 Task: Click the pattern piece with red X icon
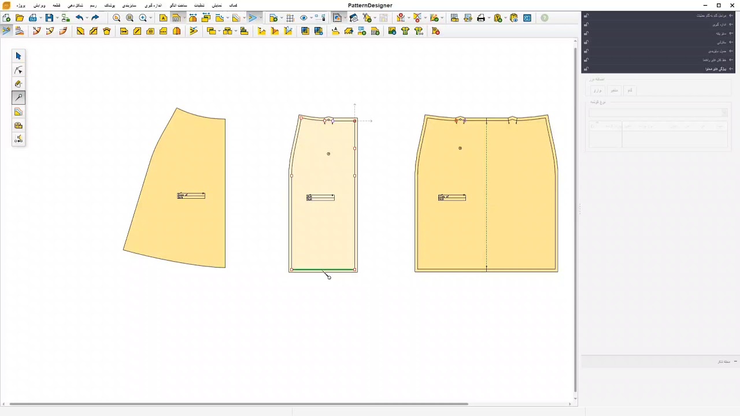(436, 31)
